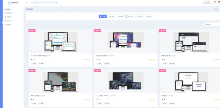Click the Metrica logo
This screenshot has width=221, height=108.
tap(13, 3)
